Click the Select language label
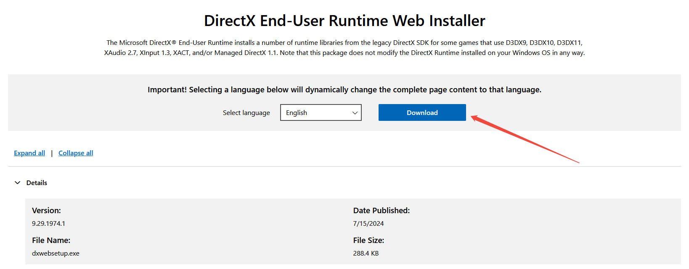 coord(246,113)
